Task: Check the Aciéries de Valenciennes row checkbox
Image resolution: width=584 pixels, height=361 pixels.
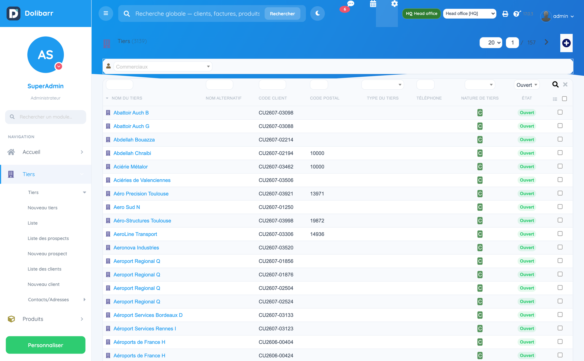Action: pyautogui.click(x=560, y=180)
